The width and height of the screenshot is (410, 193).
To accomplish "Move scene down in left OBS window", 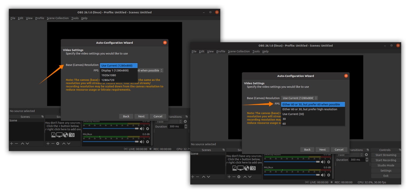I will pos(27,143).
